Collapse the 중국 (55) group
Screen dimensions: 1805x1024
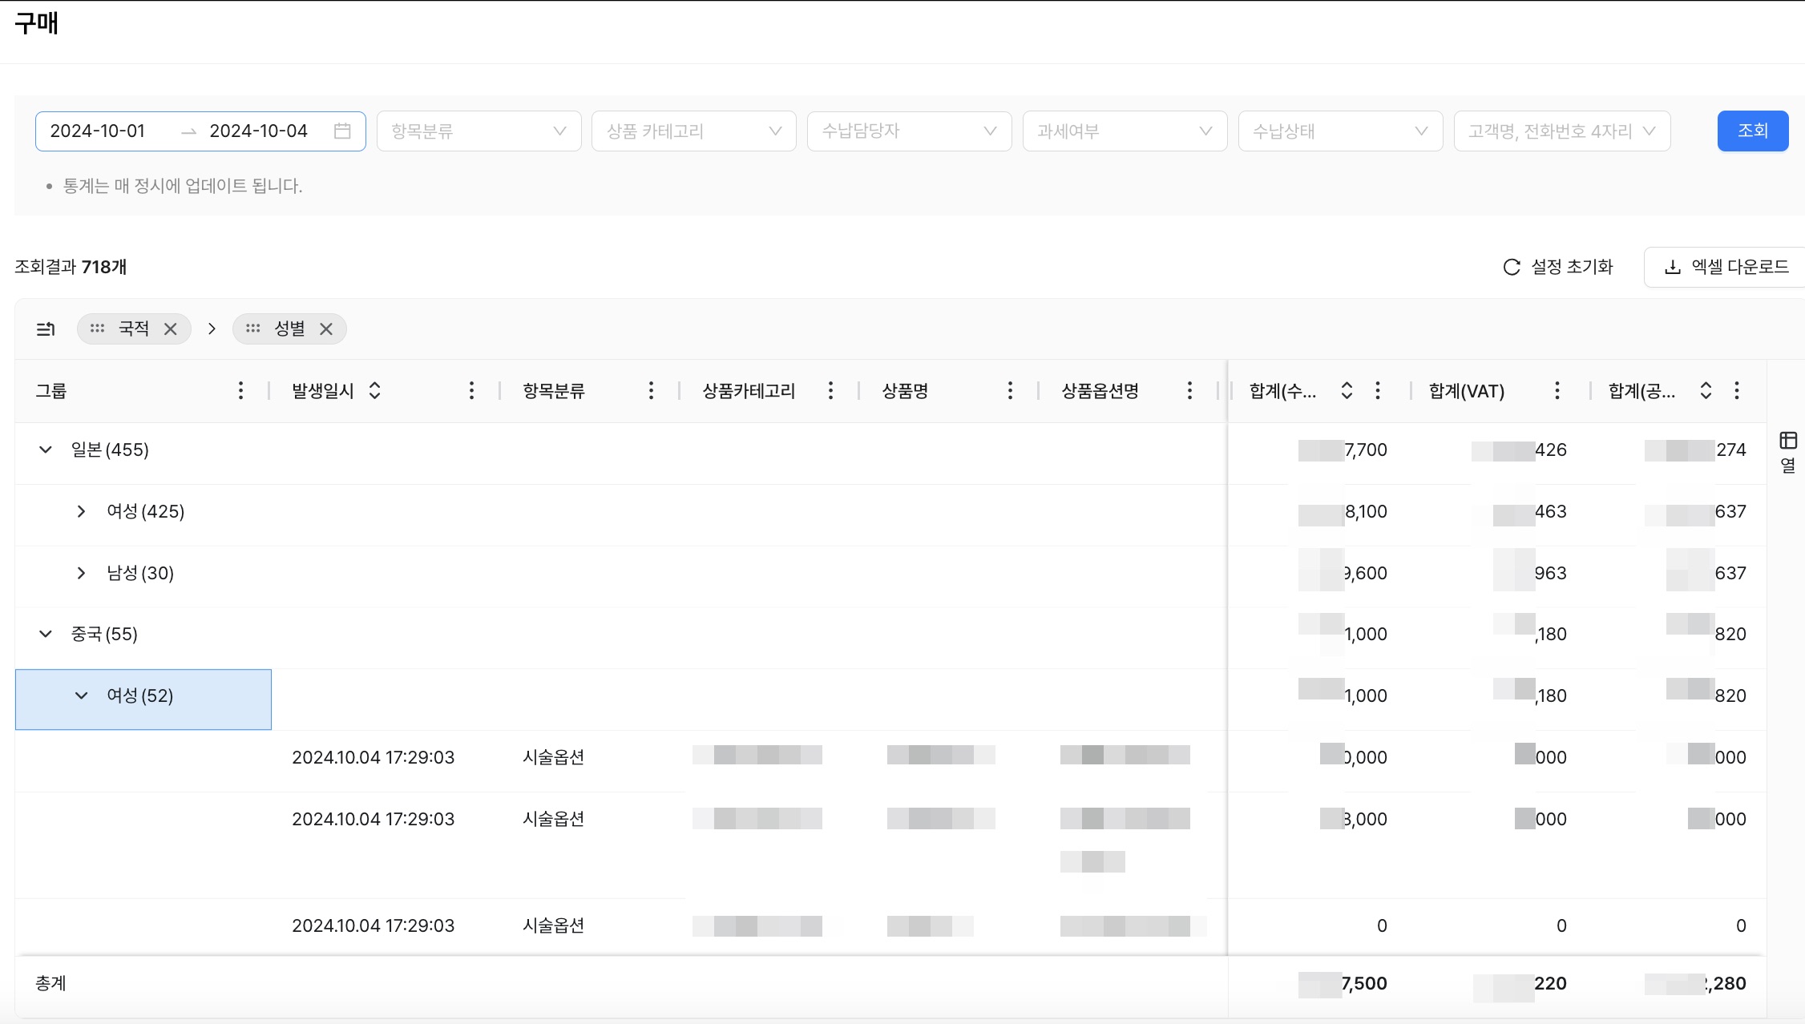pos(46,634)
